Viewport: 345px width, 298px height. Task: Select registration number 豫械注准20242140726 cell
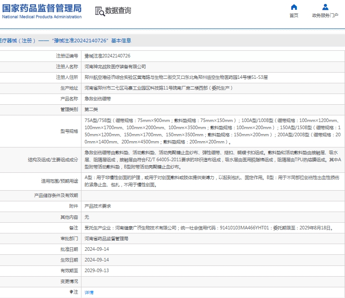click(107, 56)
